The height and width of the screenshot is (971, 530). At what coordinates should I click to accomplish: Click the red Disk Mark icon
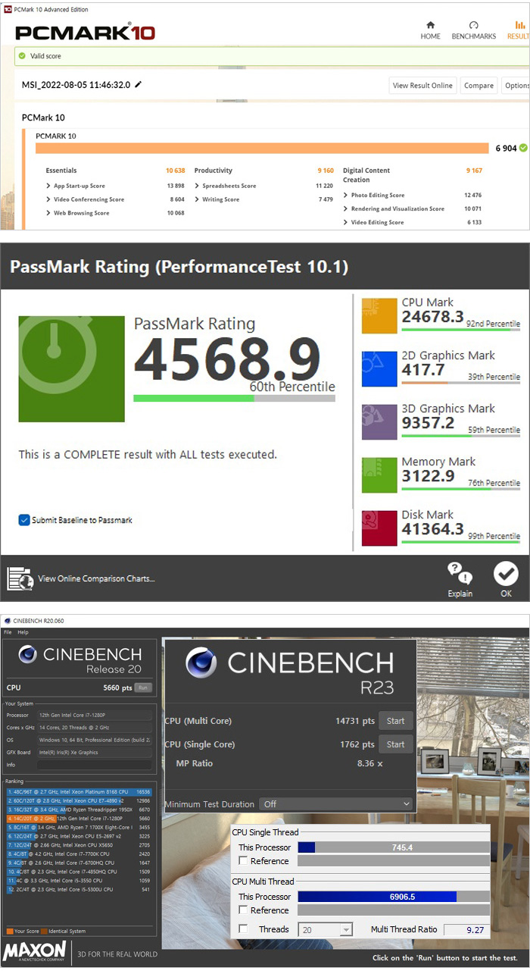coord(379,528)
